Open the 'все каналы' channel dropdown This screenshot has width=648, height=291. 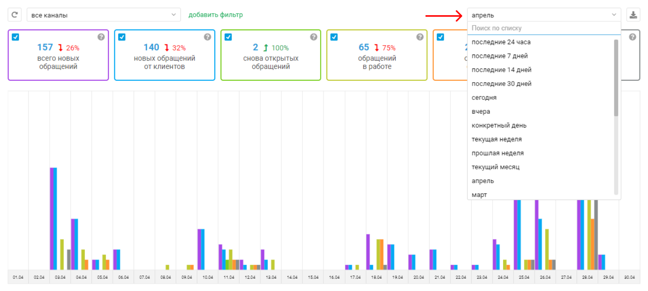click(104, 15)
